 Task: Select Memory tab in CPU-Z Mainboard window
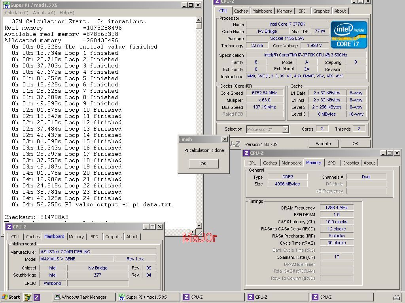[76, 237]
